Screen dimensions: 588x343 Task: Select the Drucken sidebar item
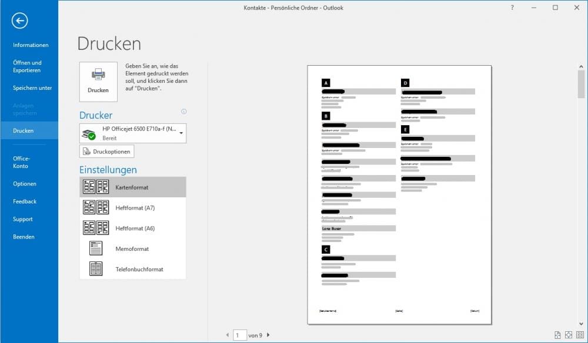[x=29, y=130]
